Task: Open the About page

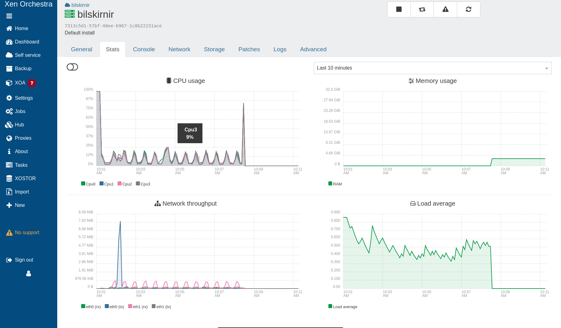Action: (17, 151)
